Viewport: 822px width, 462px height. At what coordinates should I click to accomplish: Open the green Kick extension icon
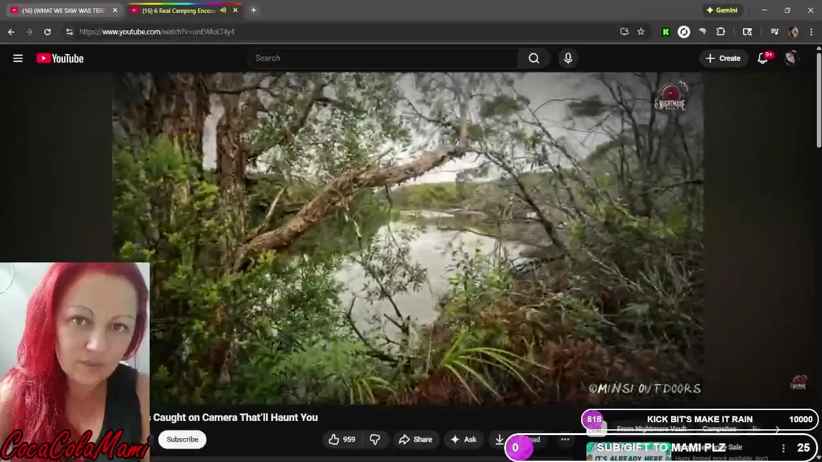[666, 31]
